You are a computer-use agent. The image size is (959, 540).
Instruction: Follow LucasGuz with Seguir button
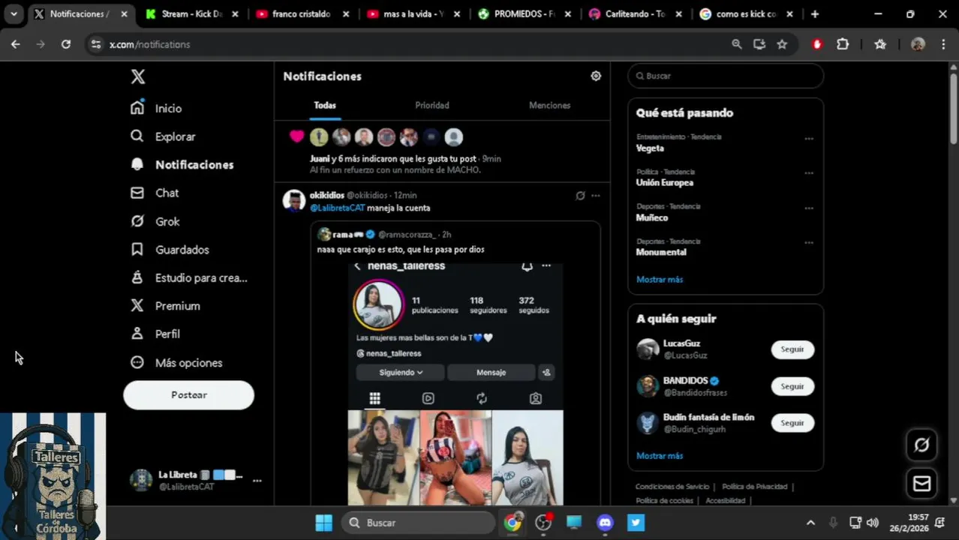[x=792, y=349]
